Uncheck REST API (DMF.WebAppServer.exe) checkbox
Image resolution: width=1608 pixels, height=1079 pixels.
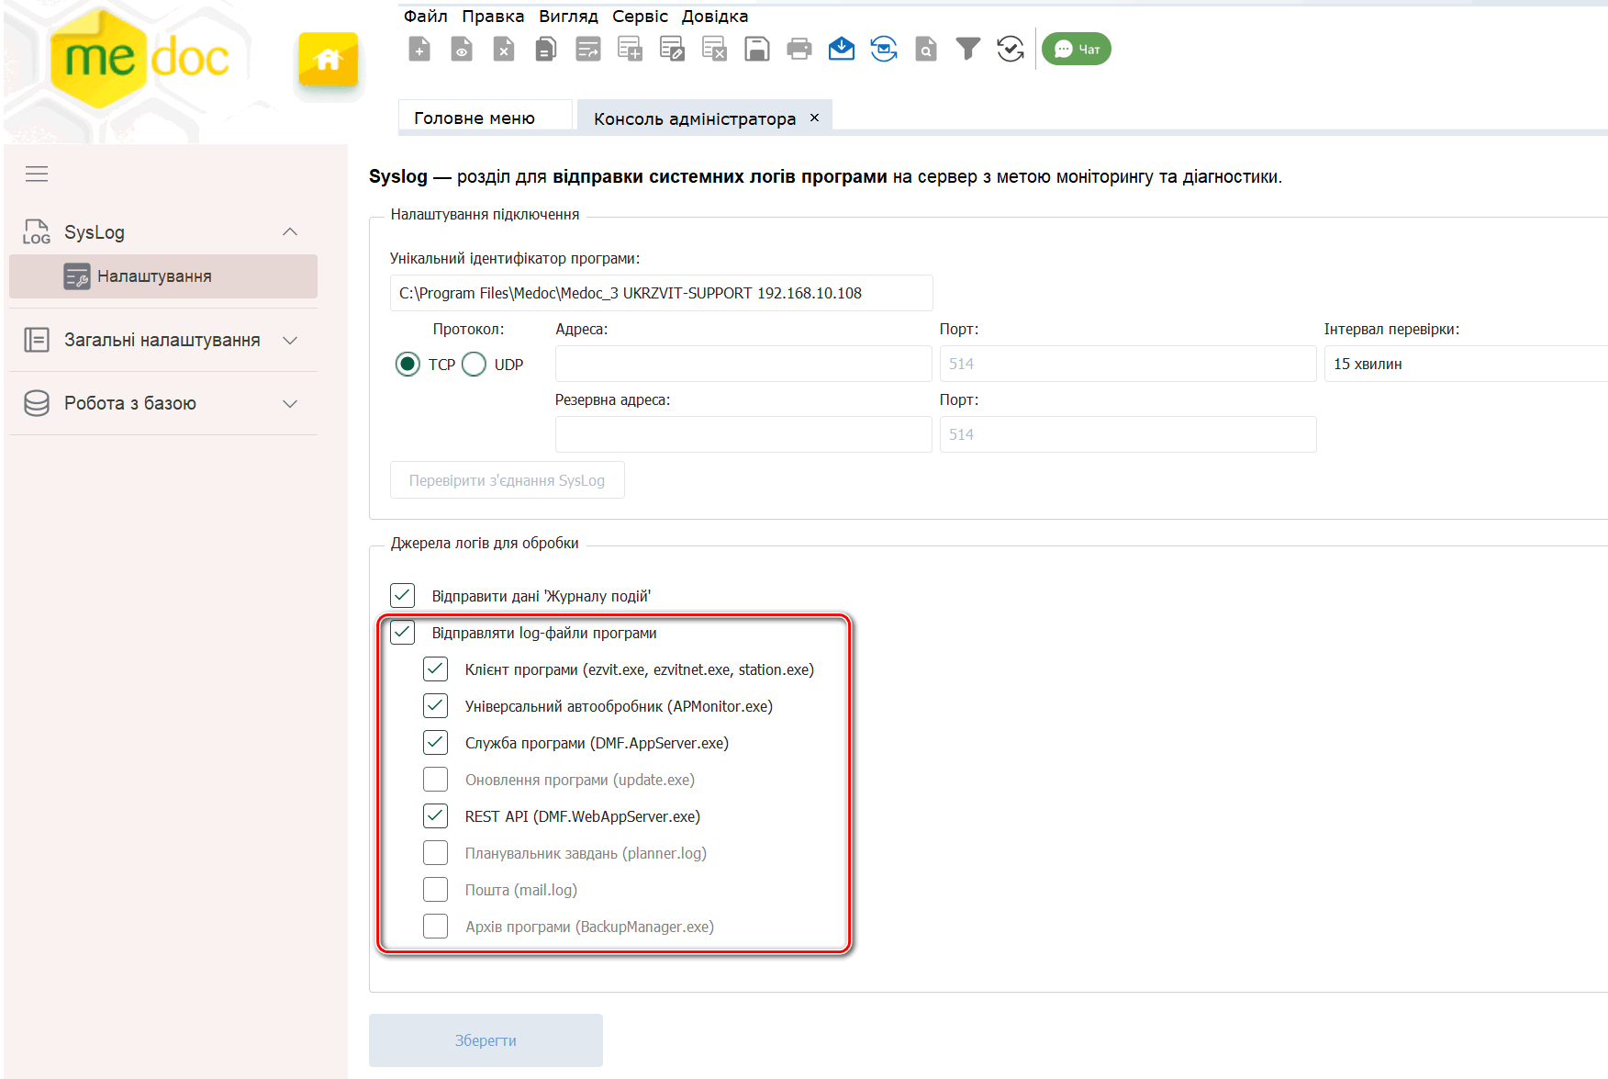(x=436, y=816)
